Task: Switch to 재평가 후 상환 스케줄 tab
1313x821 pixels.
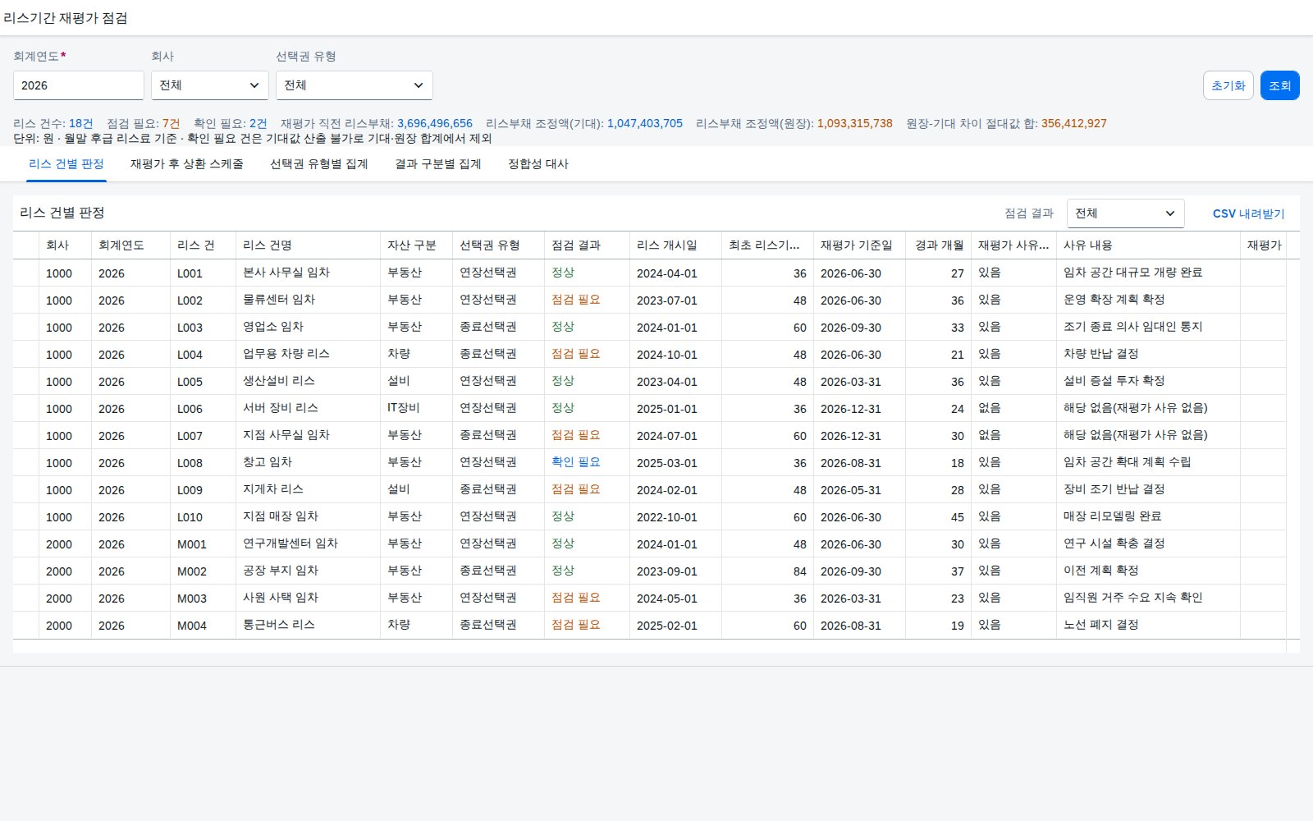Action: coord(187,164)
